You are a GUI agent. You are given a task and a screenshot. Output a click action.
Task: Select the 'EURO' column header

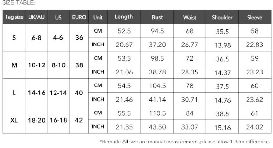click(x=79, y=17)
